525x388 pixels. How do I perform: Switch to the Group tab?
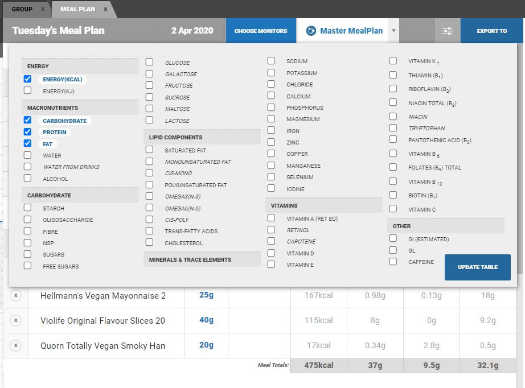click(22, 9)
